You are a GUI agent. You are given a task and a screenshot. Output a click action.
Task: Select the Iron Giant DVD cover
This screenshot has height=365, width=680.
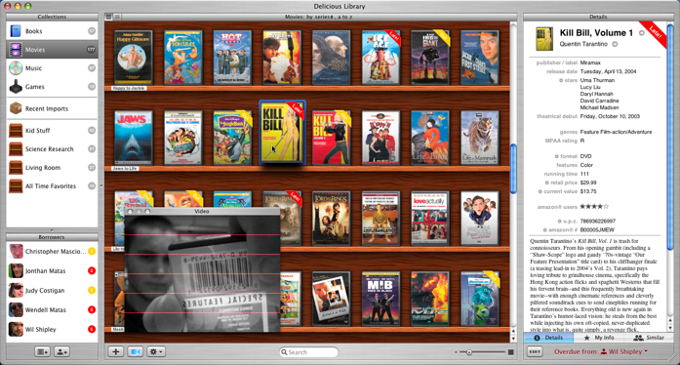430,57
